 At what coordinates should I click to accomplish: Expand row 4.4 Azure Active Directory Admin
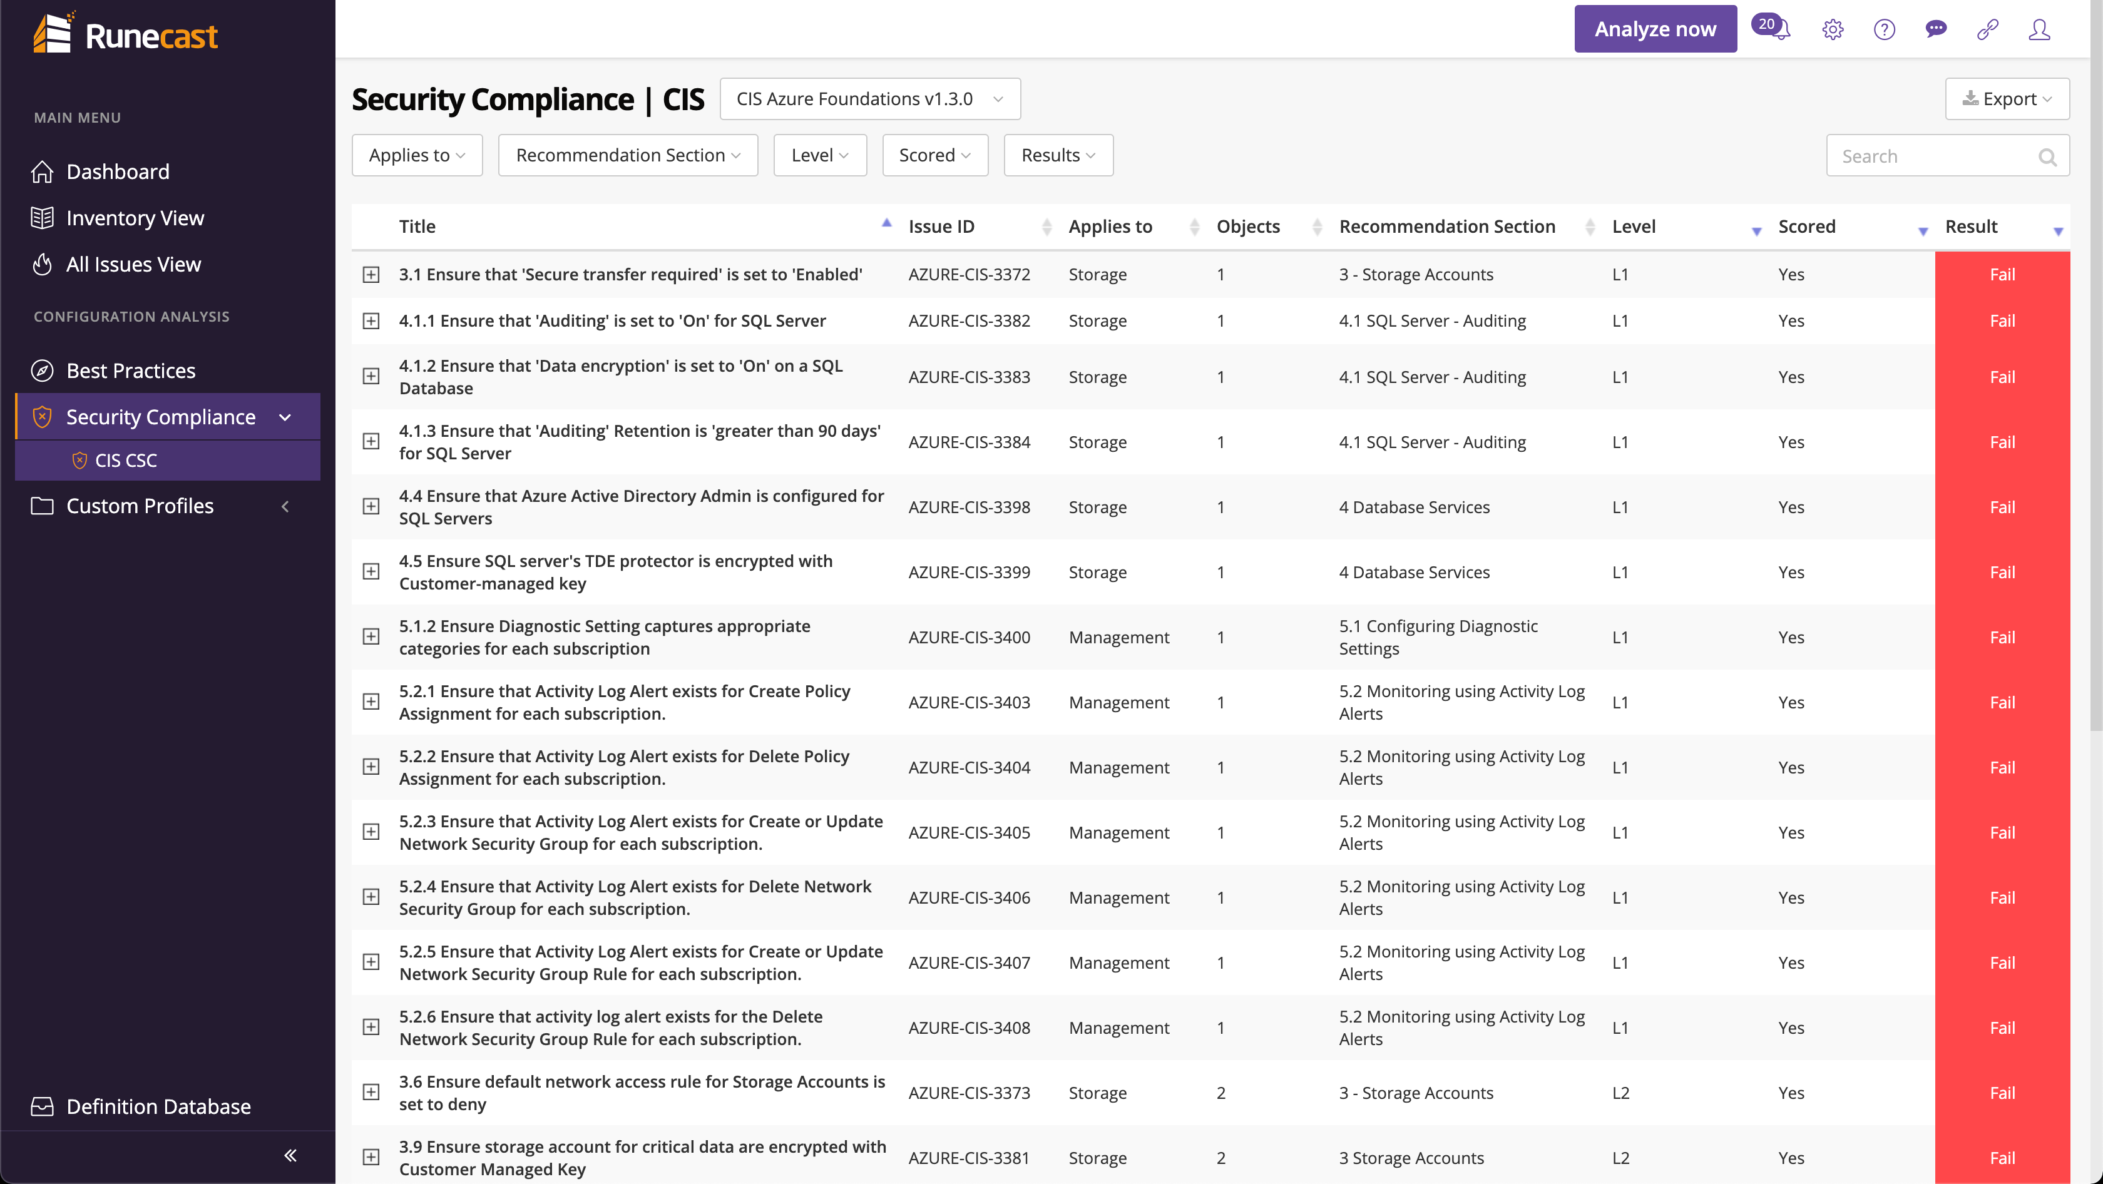coord(371,507)
